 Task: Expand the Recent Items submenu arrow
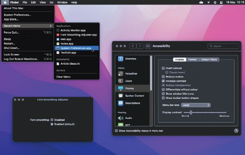(x=51, y=26)
